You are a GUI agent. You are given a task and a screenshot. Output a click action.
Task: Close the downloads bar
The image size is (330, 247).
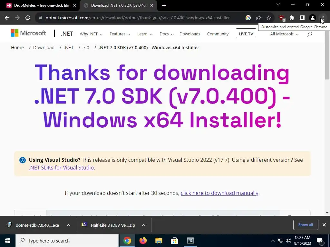coord(324,225)
